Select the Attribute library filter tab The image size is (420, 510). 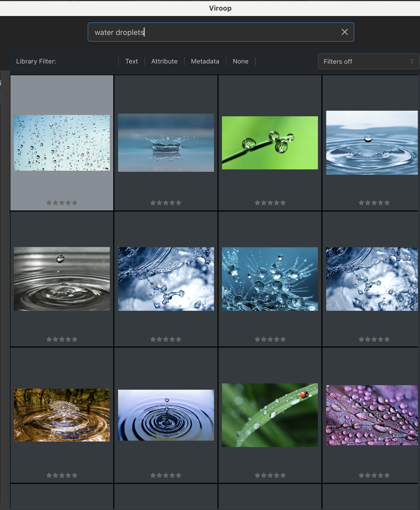pos(164,61)
